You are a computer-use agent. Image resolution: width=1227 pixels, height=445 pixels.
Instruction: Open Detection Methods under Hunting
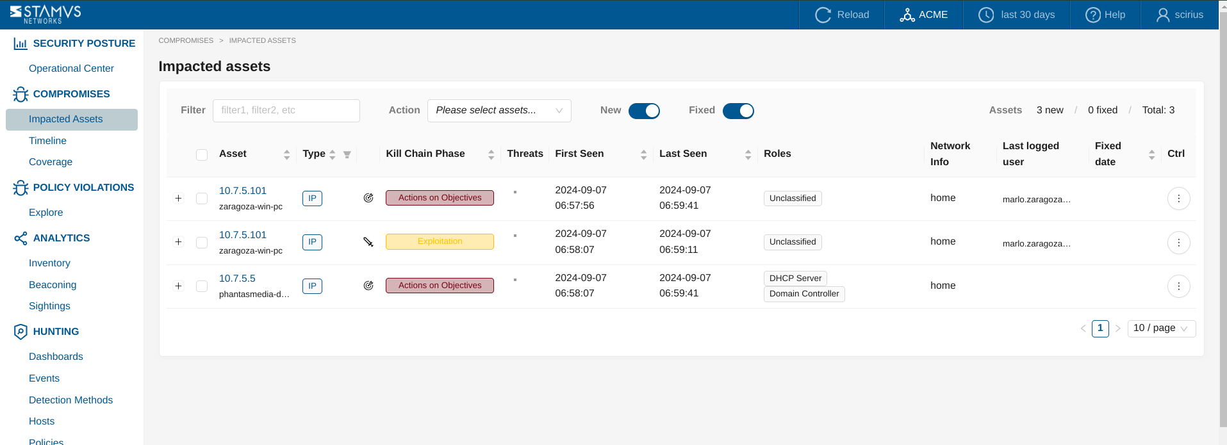pyautogui.click(x=70, y=400)
